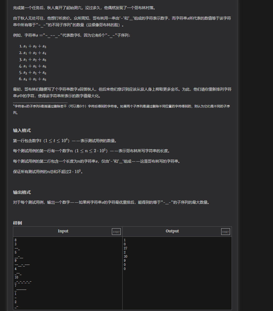Click the output value 27
Viewport: 273px width, 311px height.
tap(125, 248)
